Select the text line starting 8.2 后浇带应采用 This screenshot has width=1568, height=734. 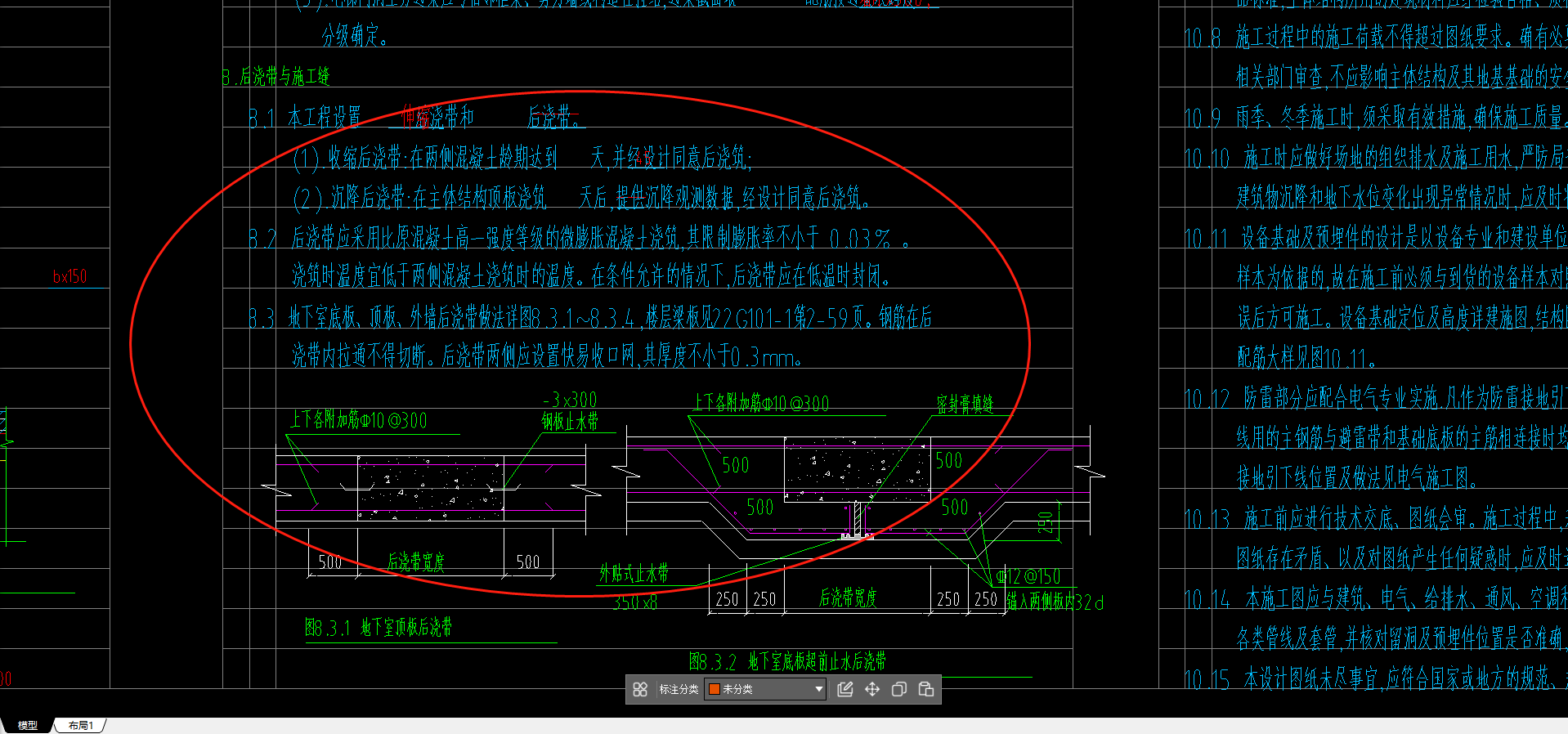[x=580, y=238]
